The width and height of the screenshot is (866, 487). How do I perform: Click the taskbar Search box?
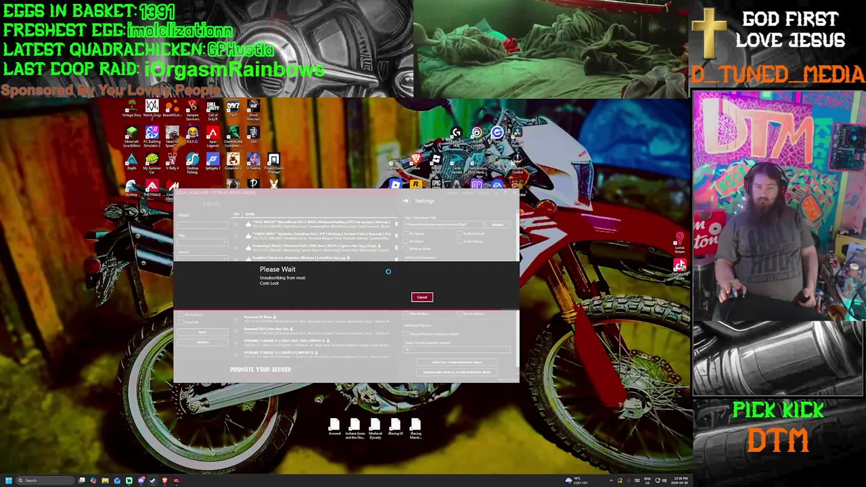click(45, 480)
